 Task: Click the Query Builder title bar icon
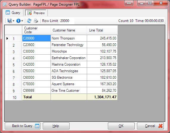pyautogui.click(x=5, y=4)
